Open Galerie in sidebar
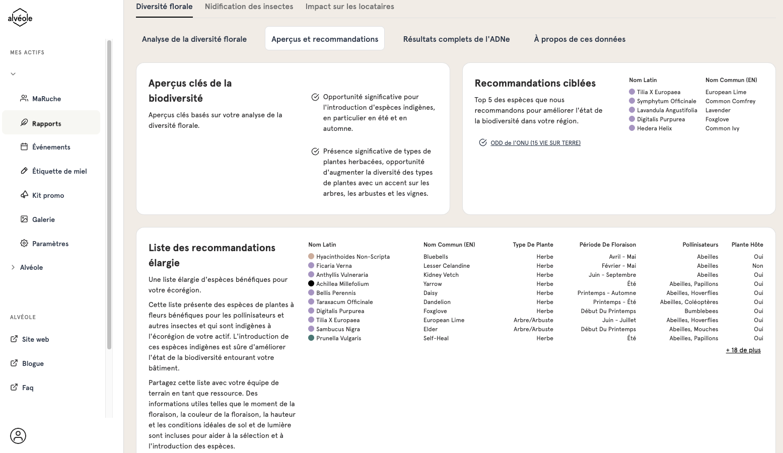The image size is (783, 453). tap(51, 219)
